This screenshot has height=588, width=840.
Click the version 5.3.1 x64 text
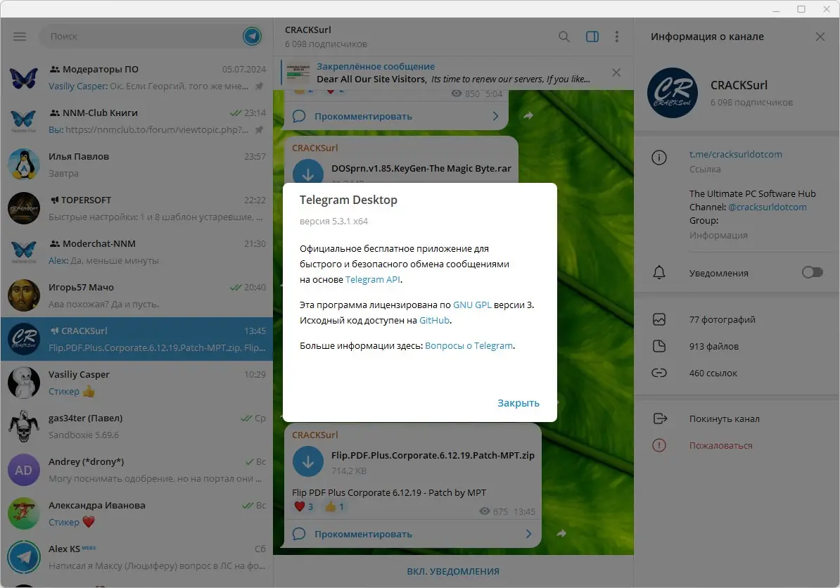333,221
